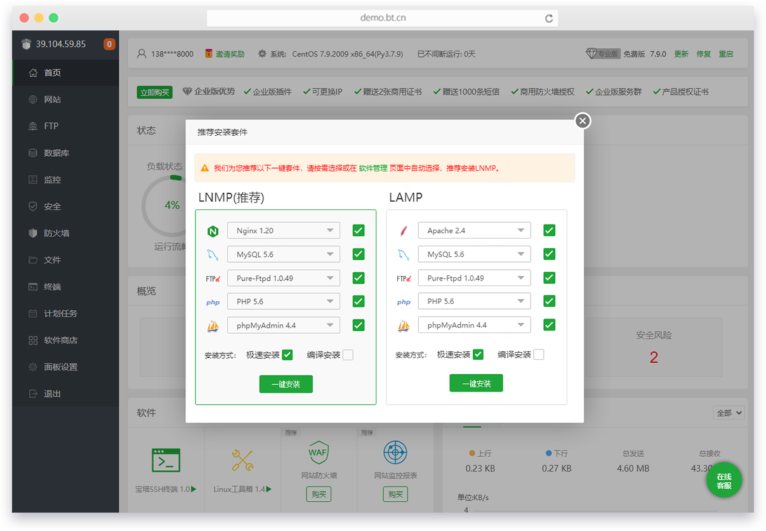The image size is (766, 531).
Task: Reload the page with the browser refresh icon
Action: (x=549, y=18)
